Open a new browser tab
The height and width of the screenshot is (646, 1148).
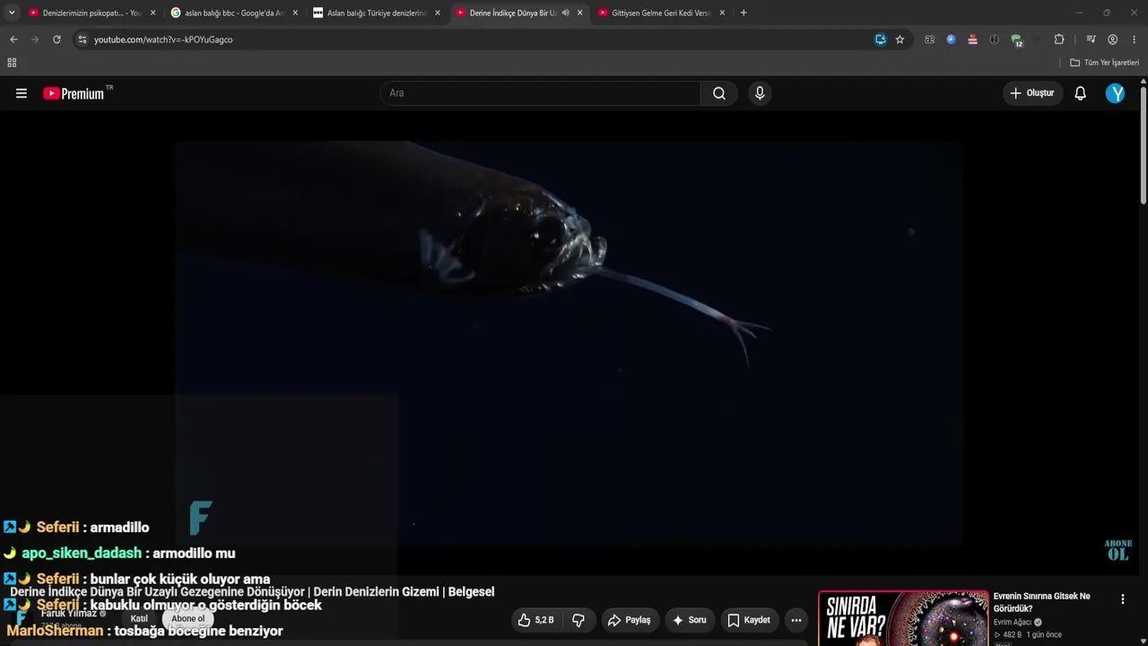(x=744, y=13)
